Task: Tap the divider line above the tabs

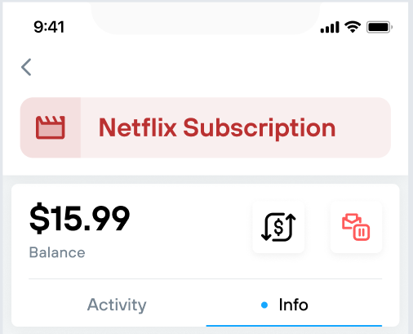Action: pyautogui.click(x=206, y=278)
